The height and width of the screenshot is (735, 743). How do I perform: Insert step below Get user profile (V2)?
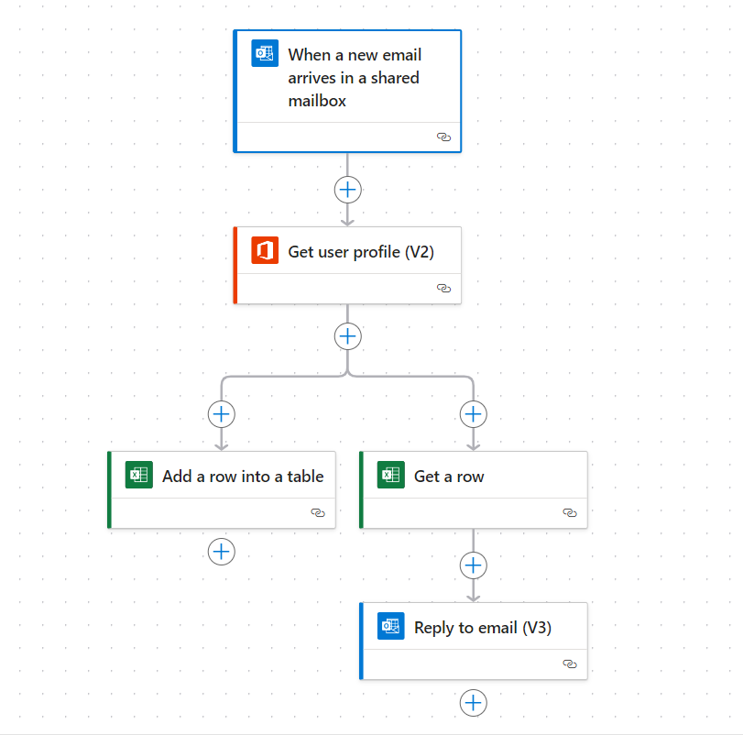click(348, 336)
